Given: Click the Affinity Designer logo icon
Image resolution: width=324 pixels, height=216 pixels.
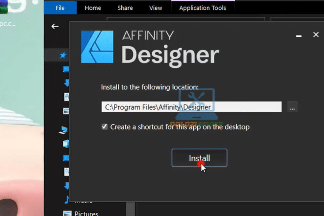Looking at the screenshot, I should coord(98,47).
